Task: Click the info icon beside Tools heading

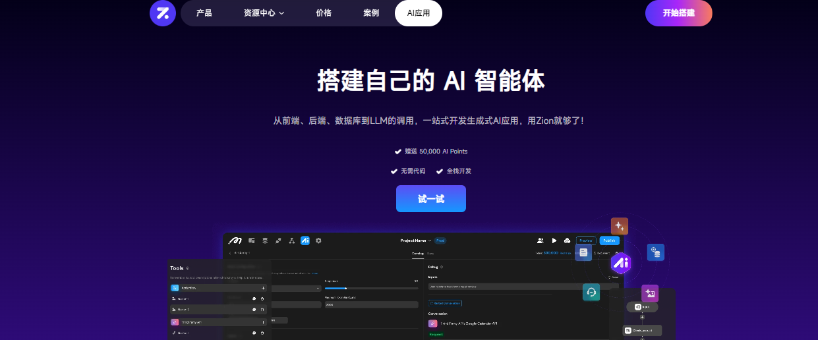Action: coord(188,268)
